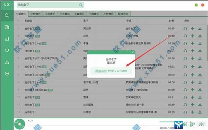The image size is (208, 130).
Task: Click artist name 乌兰图雅
Action: point(88,105)
